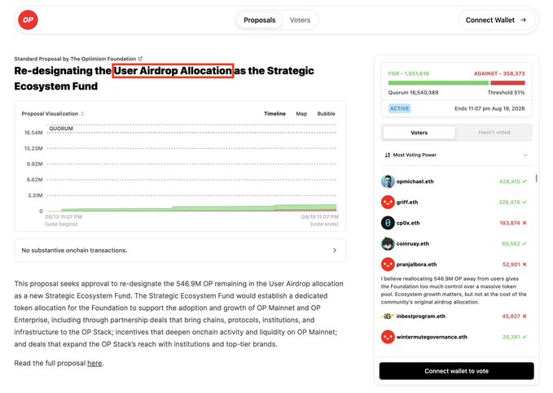Click the red against-X beside 52,901
The width and height of the screenshot is (553, 393).
pos(524,264)
